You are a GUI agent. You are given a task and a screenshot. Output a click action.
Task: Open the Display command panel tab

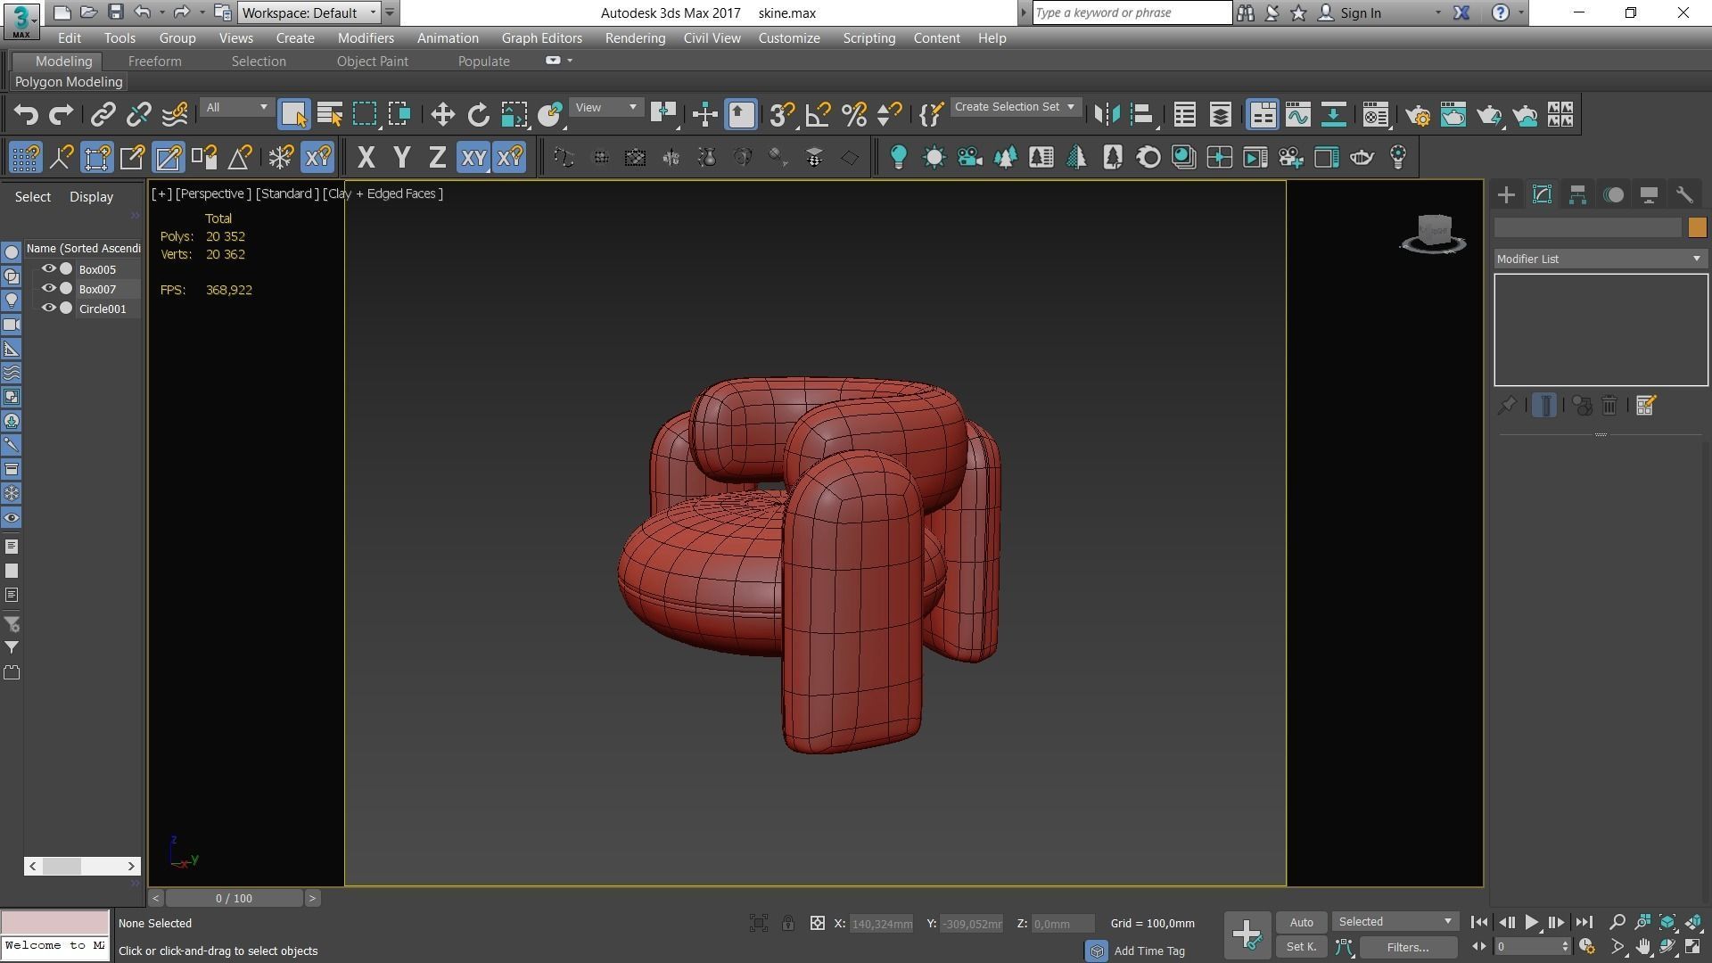point(1649,195)
